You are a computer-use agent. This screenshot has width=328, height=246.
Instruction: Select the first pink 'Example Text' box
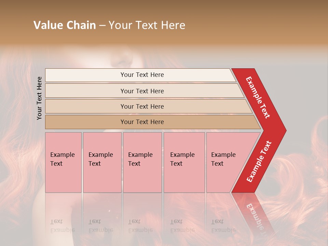tap(64, 162)
